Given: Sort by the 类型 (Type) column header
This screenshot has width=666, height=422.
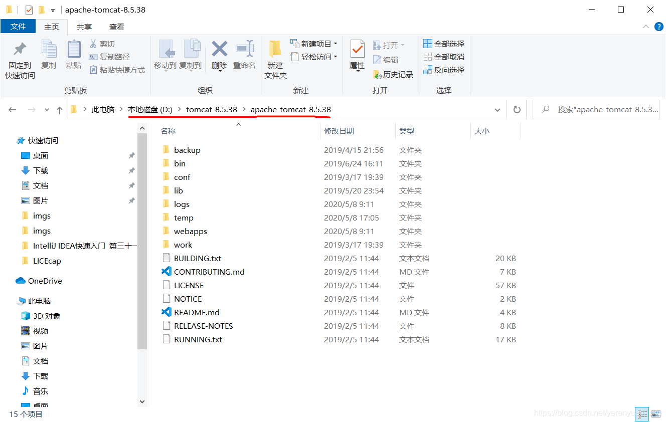Looking at the screenshot, I should 407,131.
